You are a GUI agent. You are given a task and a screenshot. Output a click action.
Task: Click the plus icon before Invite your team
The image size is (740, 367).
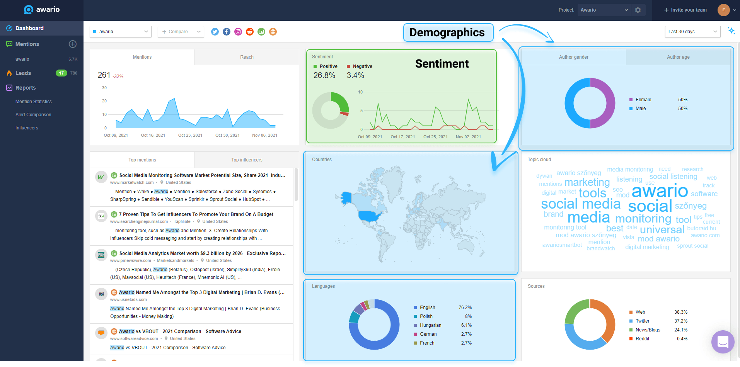[x=667, y=10]
